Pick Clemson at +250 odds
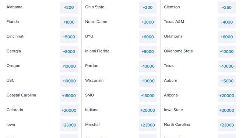Screen dimensions: 246x138 point(227,7)
